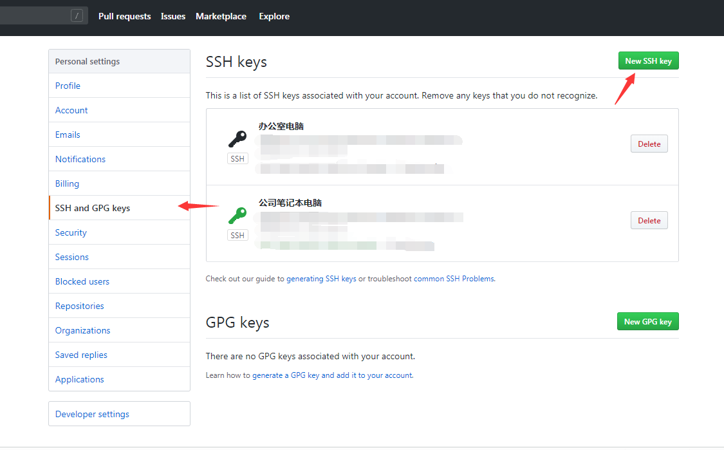The height and width of the screenshot is (450, 724).
Task: Click 'There are no GPG keys' message
Action: pyautogui.click(x=310, y=357)
